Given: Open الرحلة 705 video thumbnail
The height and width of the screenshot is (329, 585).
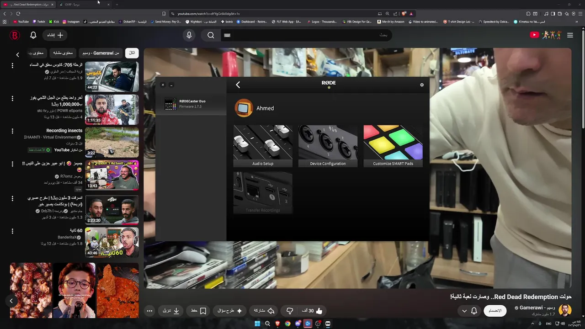Looking at the screenshot, I should tap(112, 77).
